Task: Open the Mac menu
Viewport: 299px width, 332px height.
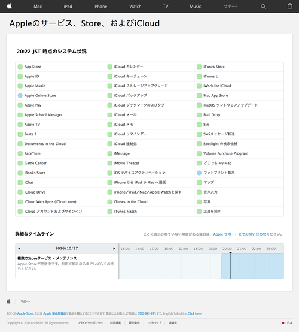Action: point(38,7)
